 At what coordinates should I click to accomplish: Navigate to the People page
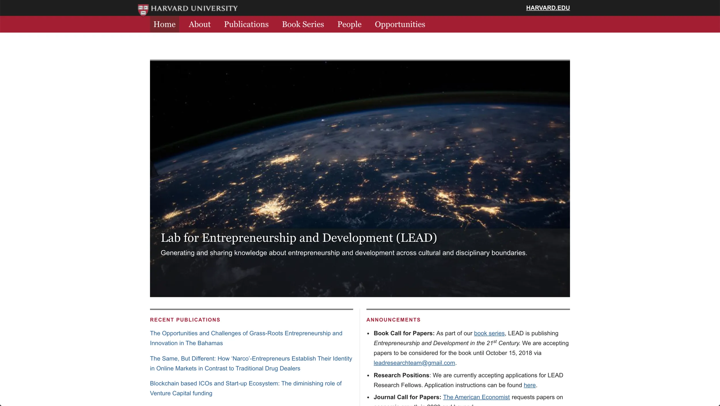pyautogui.click(x=349, y=24)
